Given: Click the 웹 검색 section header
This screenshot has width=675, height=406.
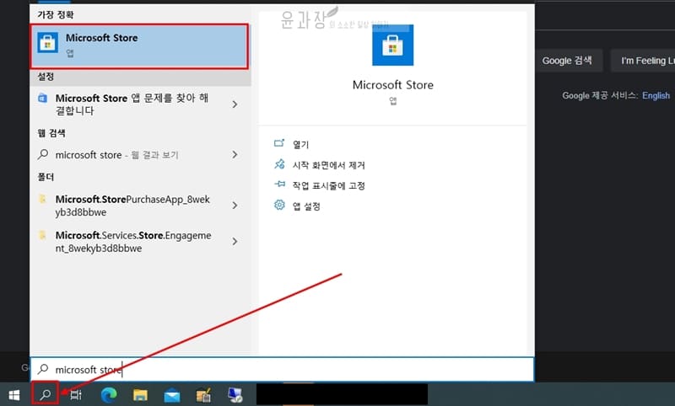Looking at the screenshot, I should coord(51,133).
